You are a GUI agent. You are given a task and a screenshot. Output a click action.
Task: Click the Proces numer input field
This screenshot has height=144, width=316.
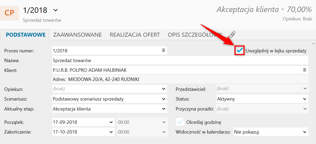click(110, 51)
